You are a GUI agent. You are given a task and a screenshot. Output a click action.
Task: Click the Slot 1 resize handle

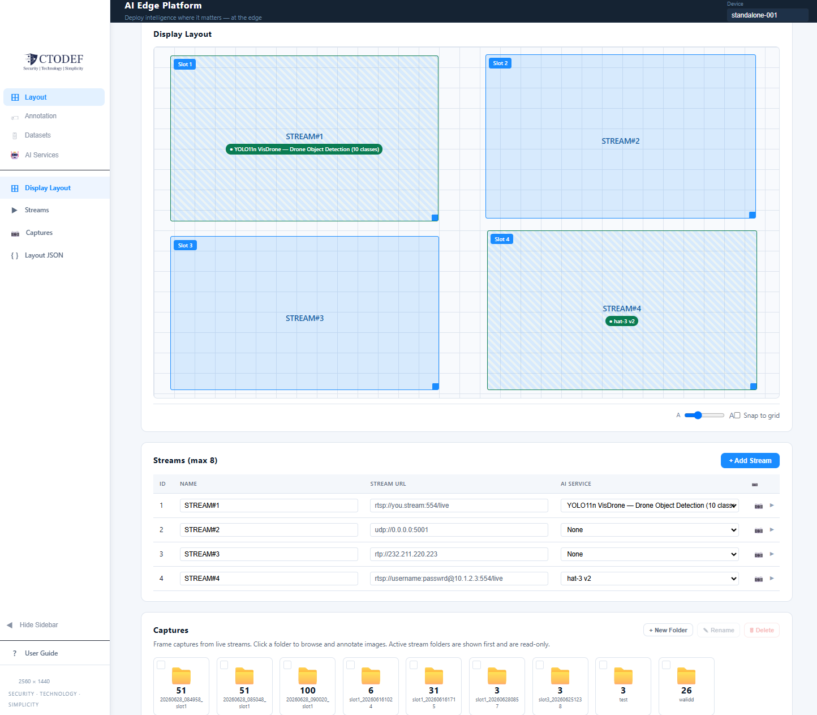pyautogui.click(x=435, y=217)
